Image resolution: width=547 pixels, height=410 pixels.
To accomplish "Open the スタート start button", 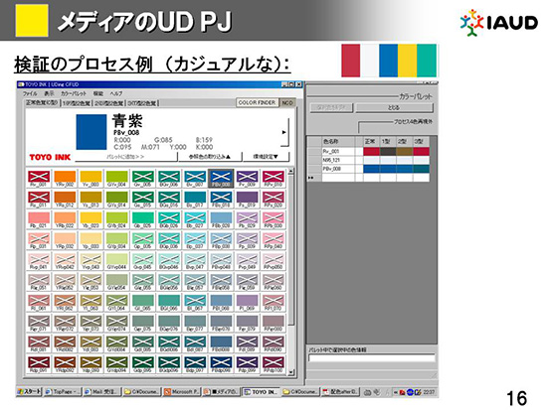I will [x=29, y=392].
